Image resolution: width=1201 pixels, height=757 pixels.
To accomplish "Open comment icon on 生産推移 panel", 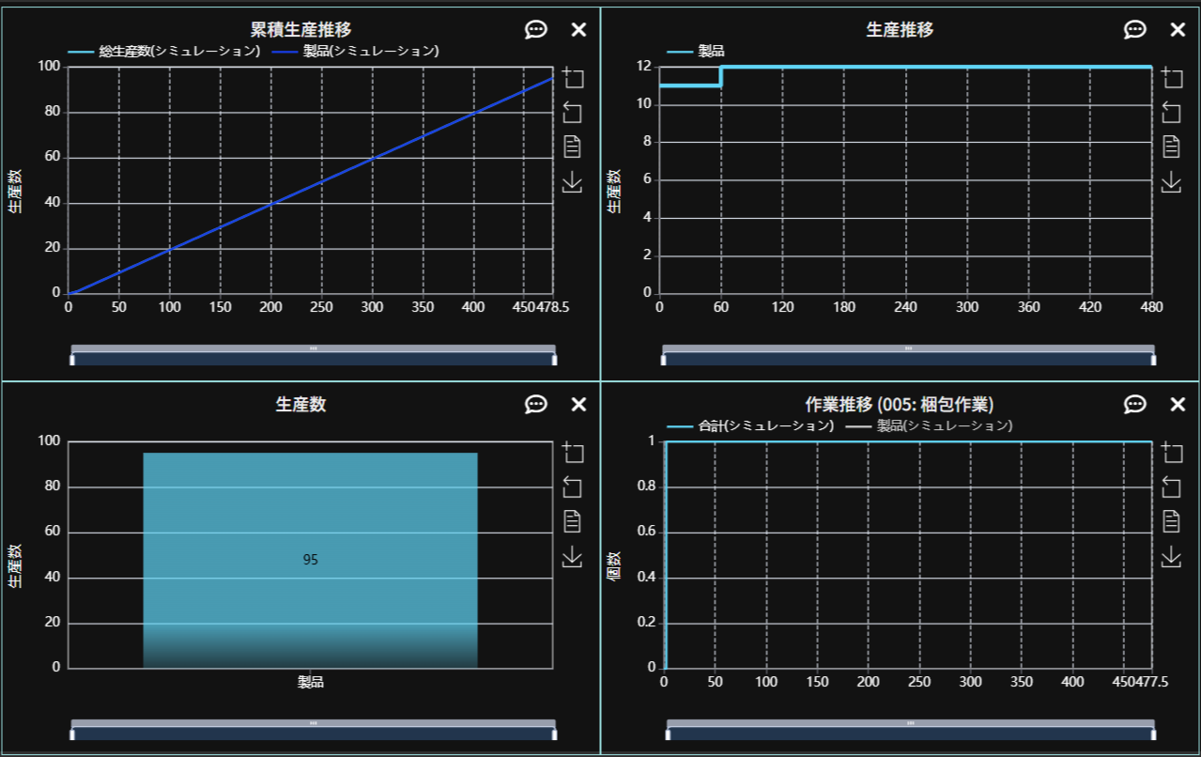I will (1134, 30).
